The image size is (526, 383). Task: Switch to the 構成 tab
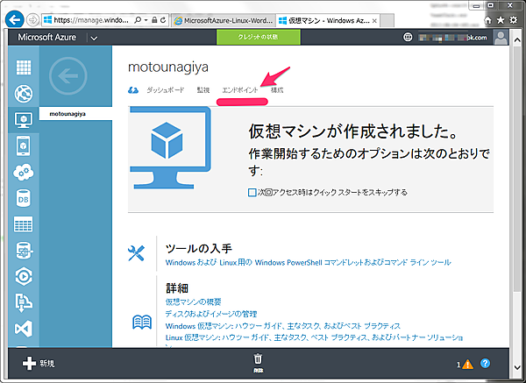[x=277, y=90]
